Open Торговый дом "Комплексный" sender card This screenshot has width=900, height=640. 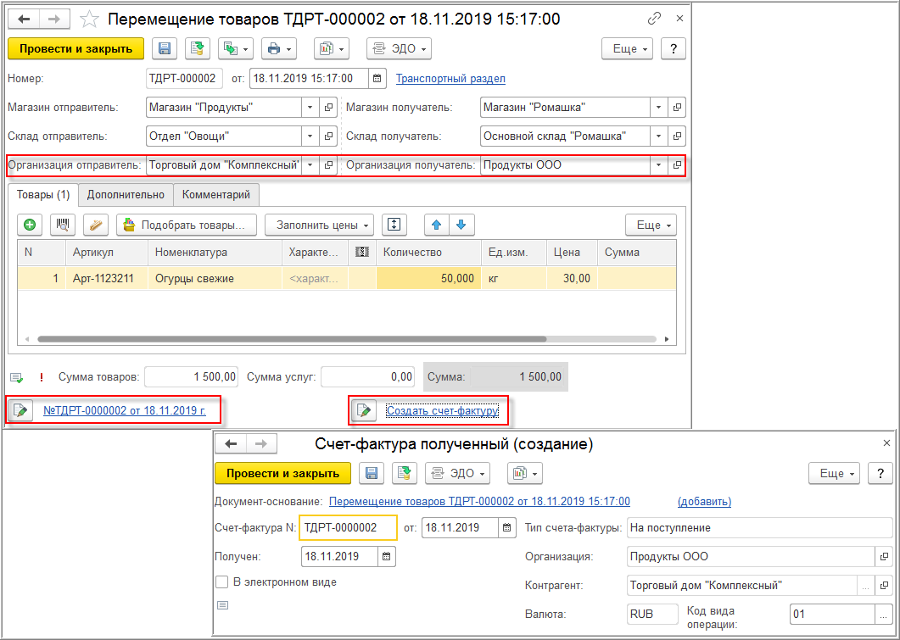click(328, 165)
